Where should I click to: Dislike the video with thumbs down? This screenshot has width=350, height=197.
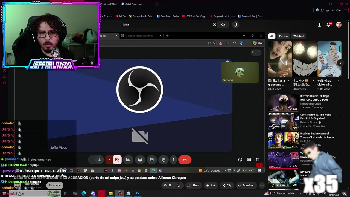[179, 185]
